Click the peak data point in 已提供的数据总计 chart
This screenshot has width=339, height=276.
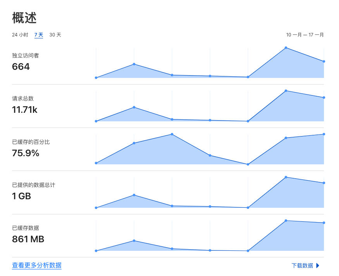coord(286,177)
